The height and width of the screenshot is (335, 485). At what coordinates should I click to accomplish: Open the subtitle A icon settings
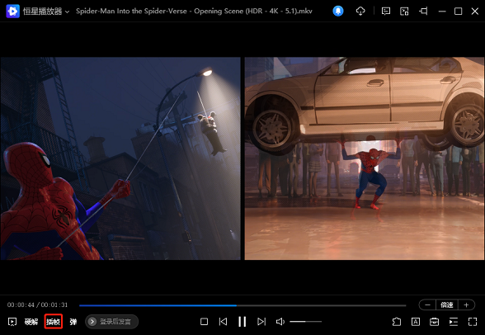point(416,322)
